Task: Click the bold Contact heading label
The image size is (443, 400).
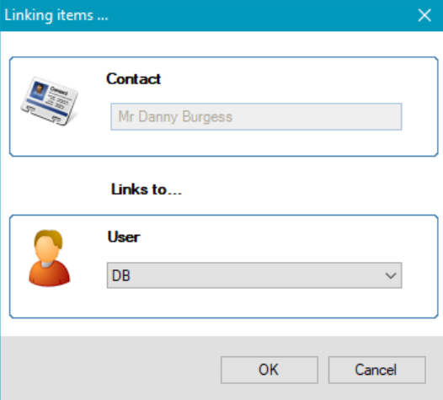Action: click(133, 79)
